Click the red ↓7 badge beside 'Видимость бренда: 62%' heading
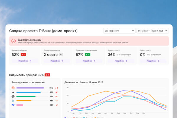 coord(47,75)
